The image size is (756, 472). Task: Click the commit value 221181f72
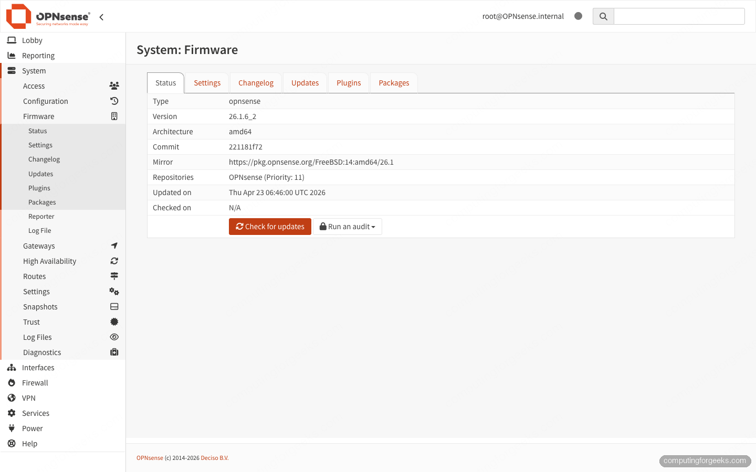(x=246, y=147)
